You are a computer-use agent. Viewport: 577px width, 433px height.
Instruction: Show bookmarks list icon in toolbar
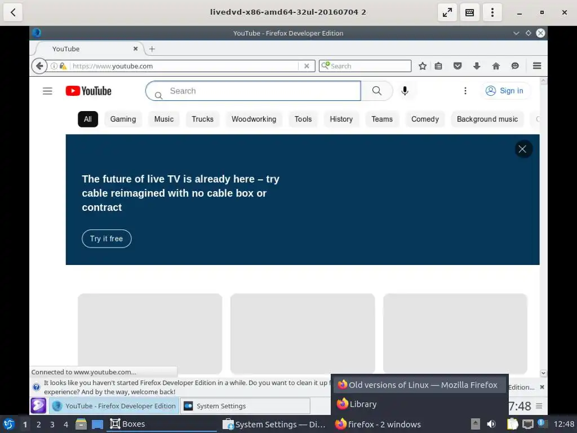tap(438, 66)
